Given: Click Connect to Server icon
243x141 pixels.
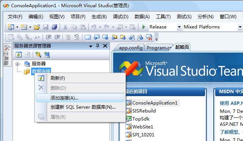Looking at the screenshot, I should [47, 55].
